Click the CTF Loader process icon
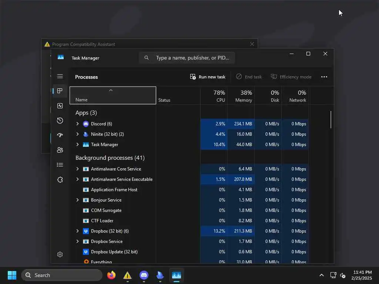Image resolution: width=379 pixels, height=284 pixels. tap(86, 221)
